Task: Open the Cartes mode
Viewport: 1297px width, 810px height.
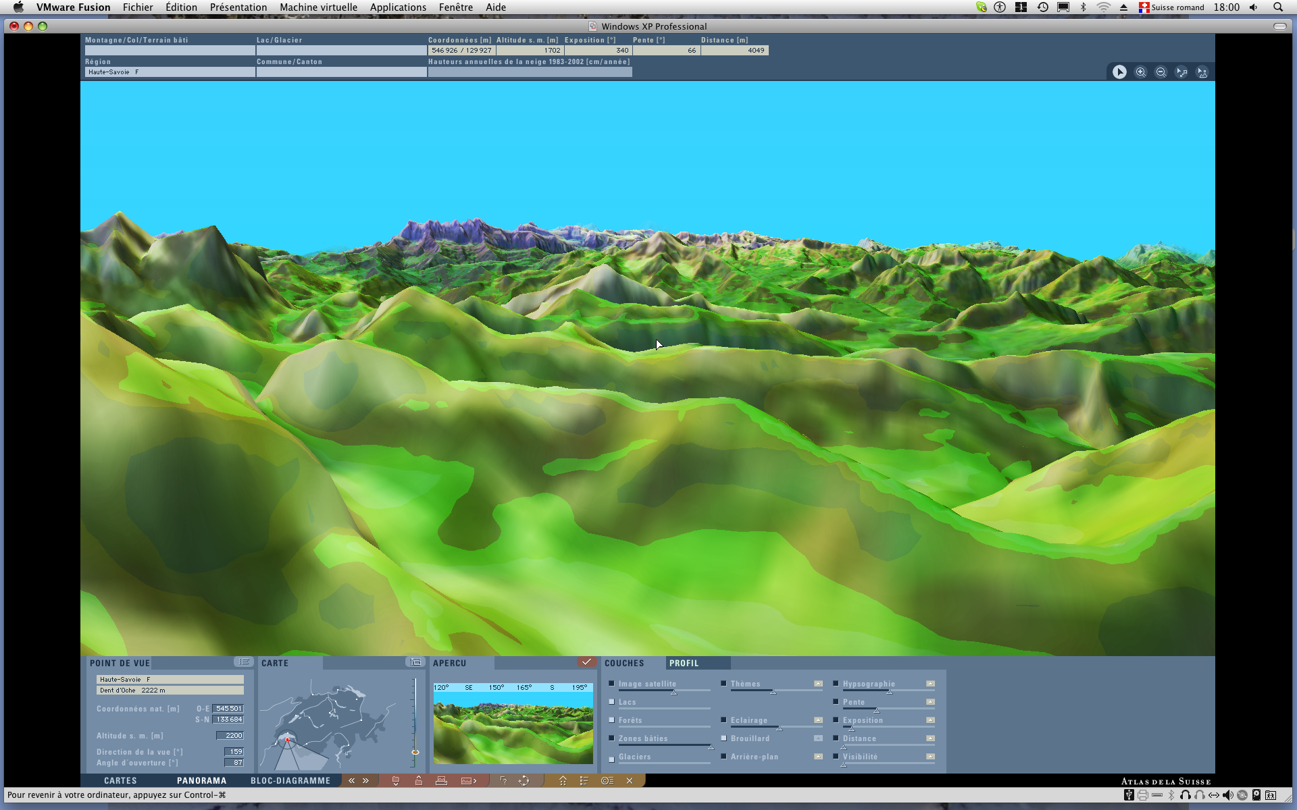Action: click(x=120, y=781)
